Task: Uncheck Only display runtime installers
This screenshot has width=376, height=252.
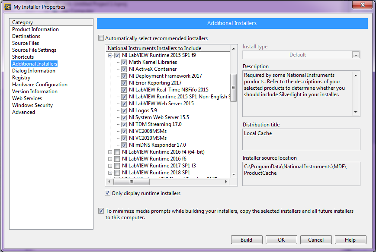Action: point(107,193)
